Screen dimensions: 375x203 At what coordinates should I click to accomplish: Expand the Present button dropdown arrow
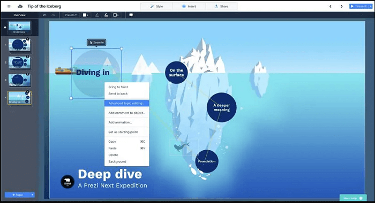coord(371,6)
